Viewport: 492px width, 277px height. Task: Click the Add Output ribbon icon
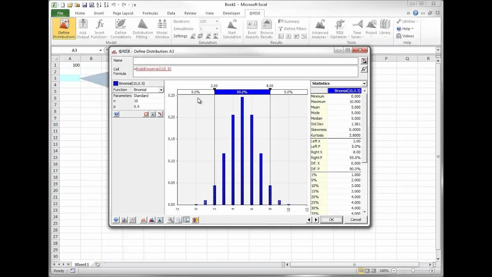[83, 29]
